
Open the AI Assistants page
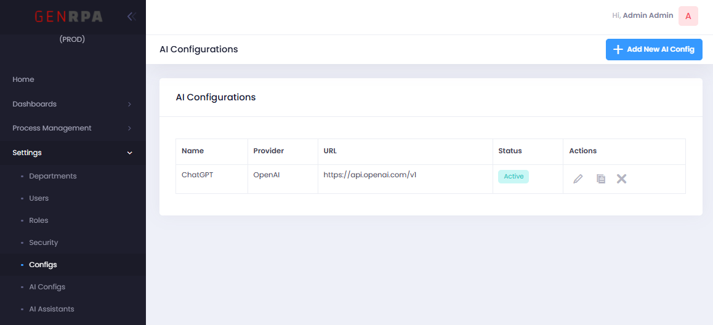(52, 309)
